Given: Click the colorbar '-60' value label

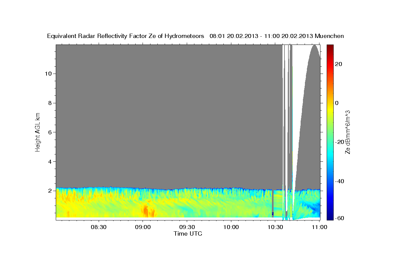Looking at the screenshot, I should point(340,218).
